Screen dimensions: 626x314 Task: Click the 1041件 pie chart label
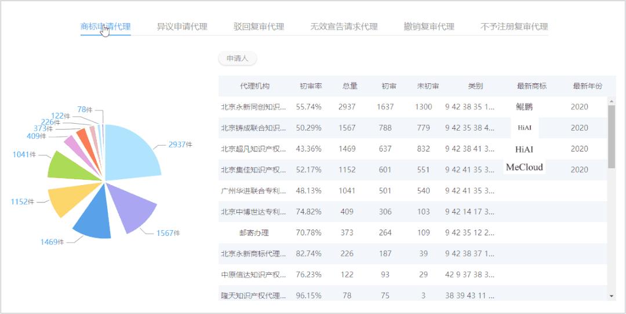coord(24,154)
